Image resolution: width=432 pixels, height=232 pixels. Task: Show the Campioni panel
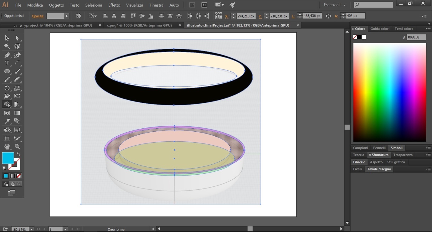(x=360, y=148)
